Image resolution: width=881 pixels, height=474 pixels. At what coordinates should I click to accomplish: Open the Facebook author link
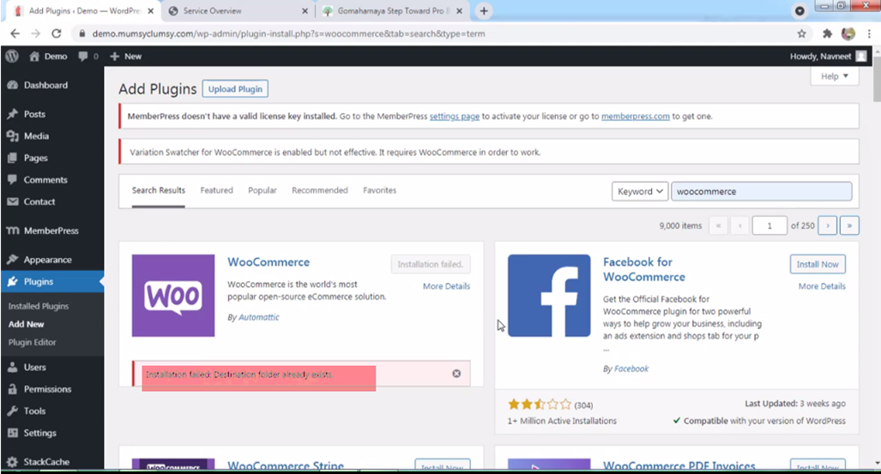tap(631, 369)
